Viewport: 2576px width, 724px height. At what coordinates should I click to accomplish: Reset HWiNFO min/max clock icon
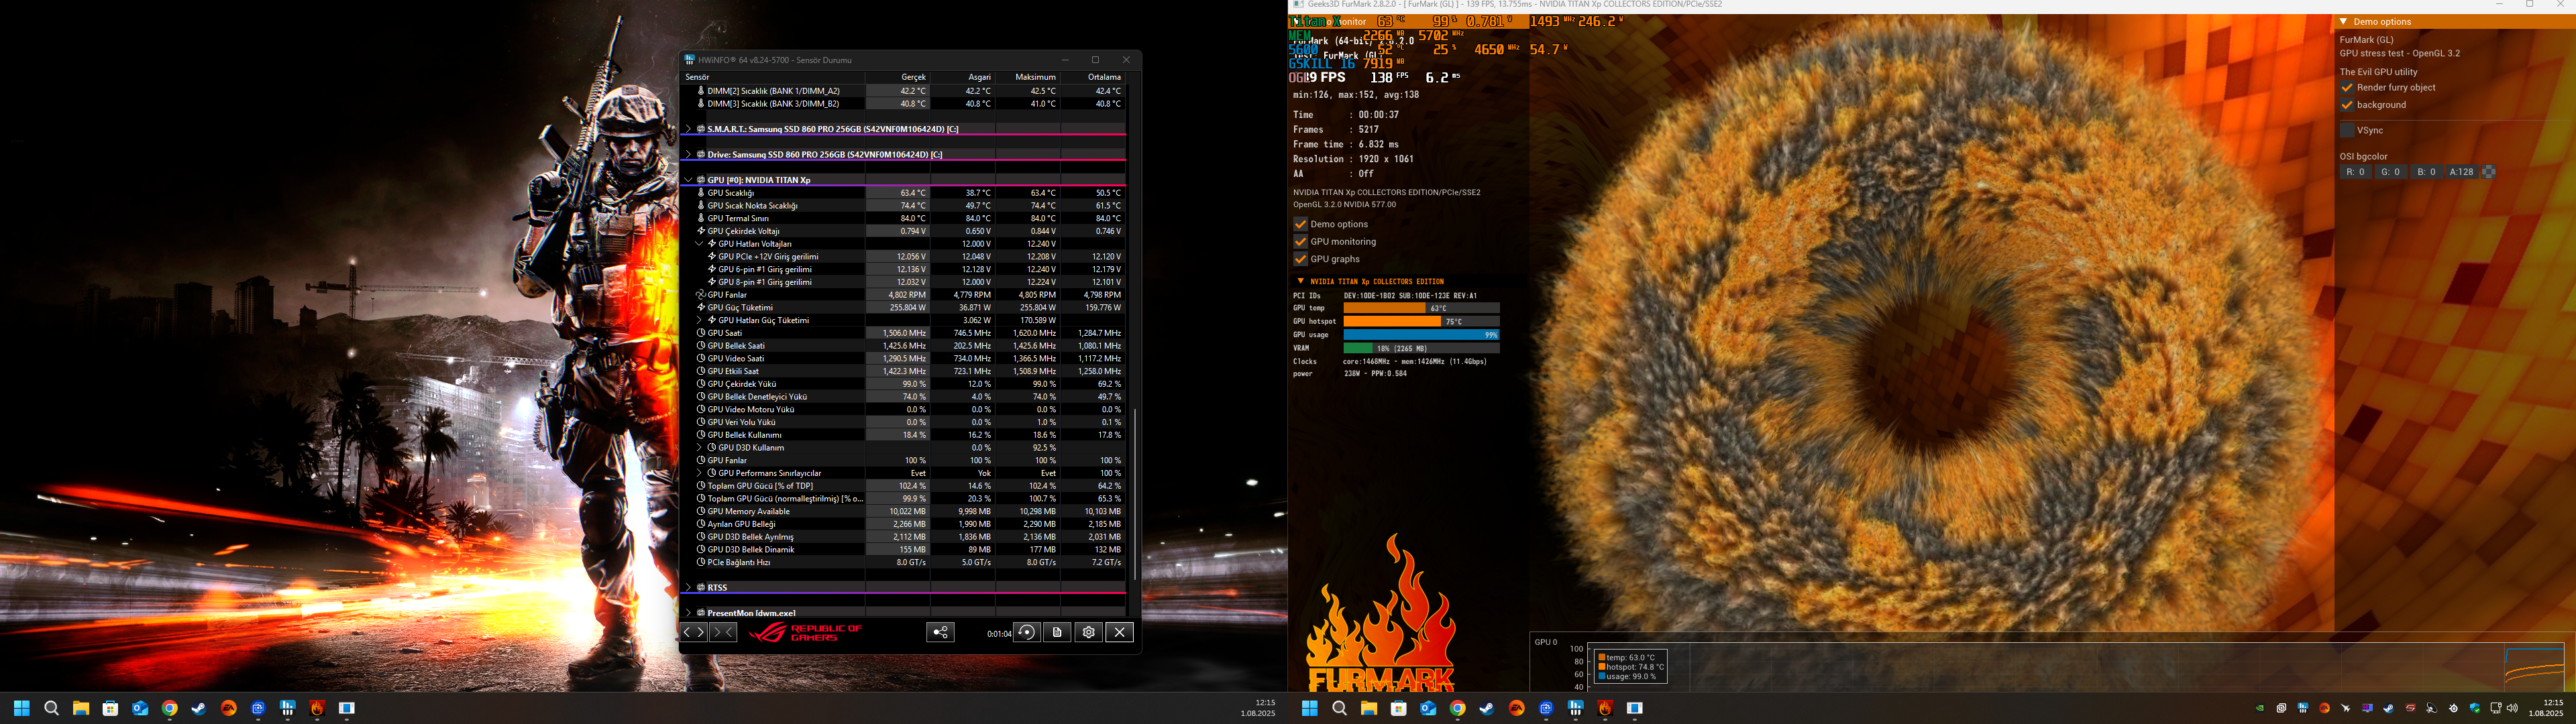point(1027,632)
